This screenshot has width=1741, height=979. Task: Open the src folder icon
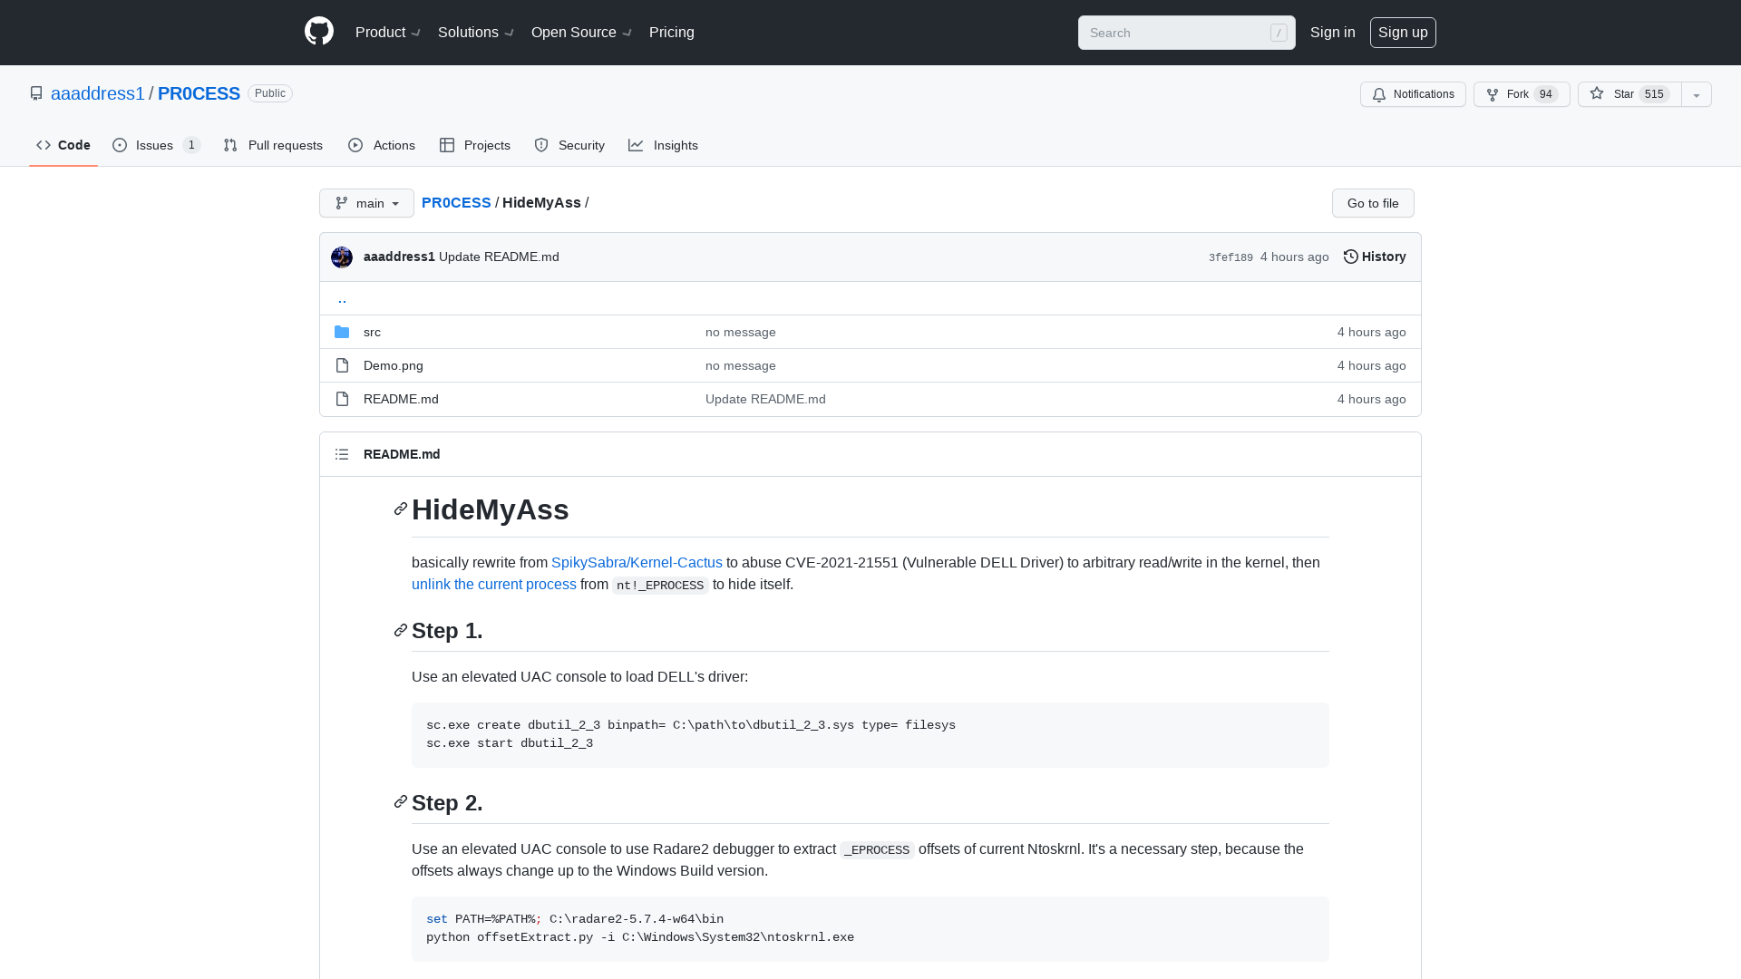(x=342, y=332)
